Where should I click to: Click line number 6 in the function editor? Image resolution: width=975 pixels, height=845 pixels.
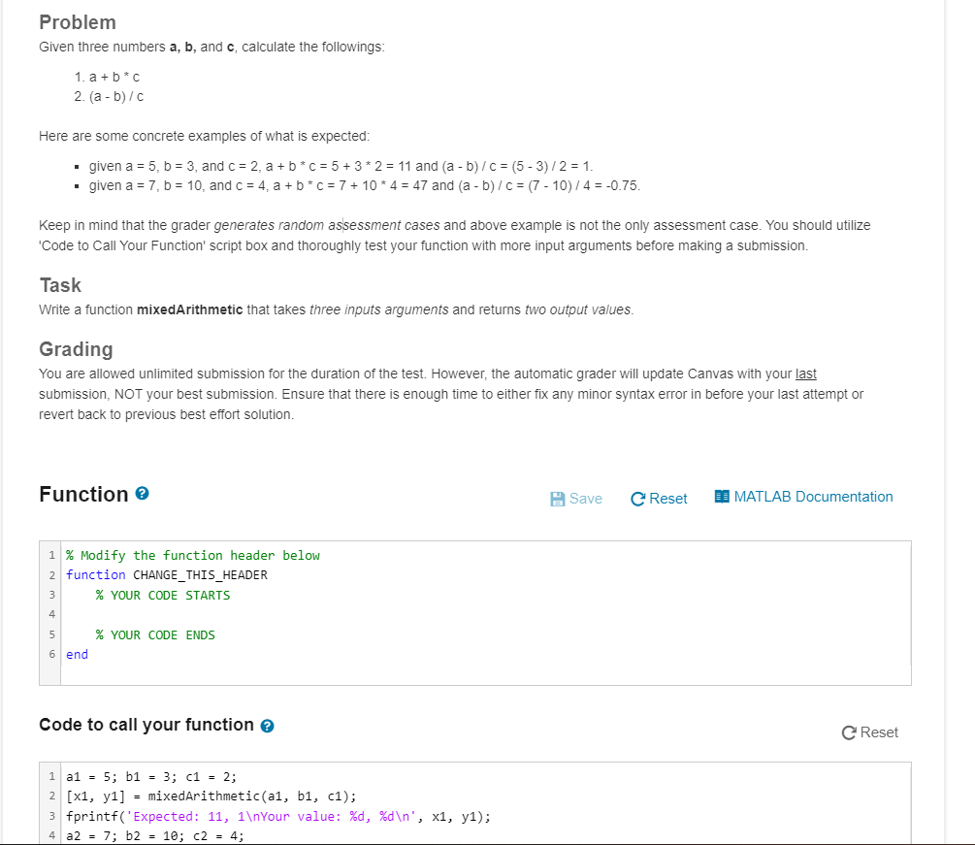click(51, 654)
